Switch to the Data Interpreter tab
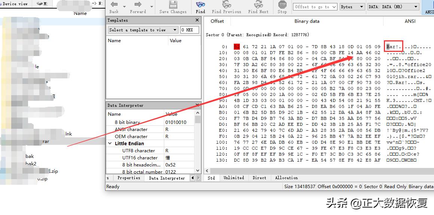 pos(167,178)
